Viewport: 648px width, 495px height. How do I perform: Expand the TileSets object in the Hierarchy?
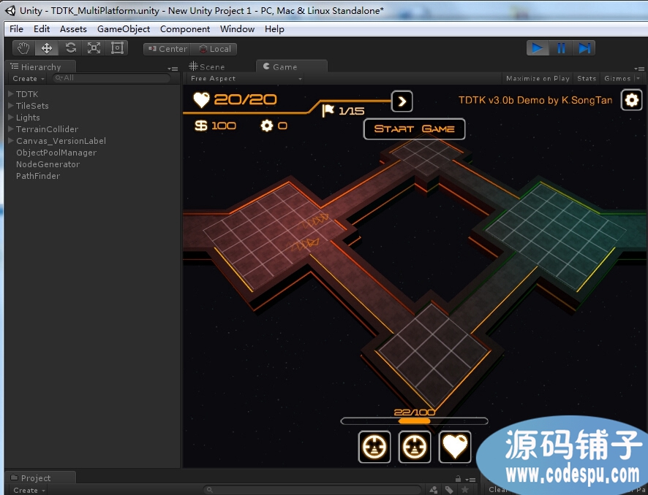11,106
